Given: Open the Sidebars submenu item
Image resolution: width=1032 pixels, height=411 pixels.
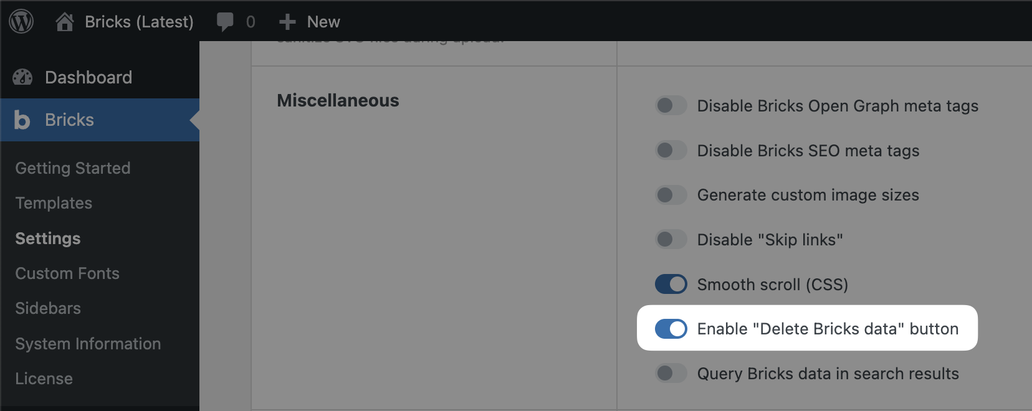Looking at the screenshot, I should click(48, 308).
